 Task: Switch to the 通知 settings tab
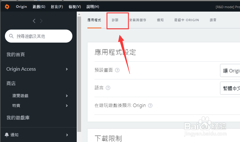pos(160,20)
